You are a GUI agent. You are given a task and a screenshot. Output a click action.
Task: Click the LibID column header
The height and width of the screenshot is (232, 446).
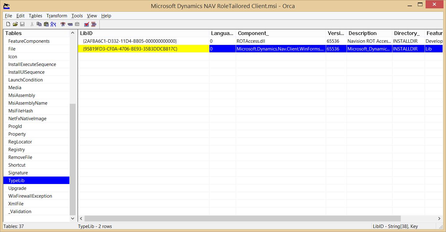(86, 33)
